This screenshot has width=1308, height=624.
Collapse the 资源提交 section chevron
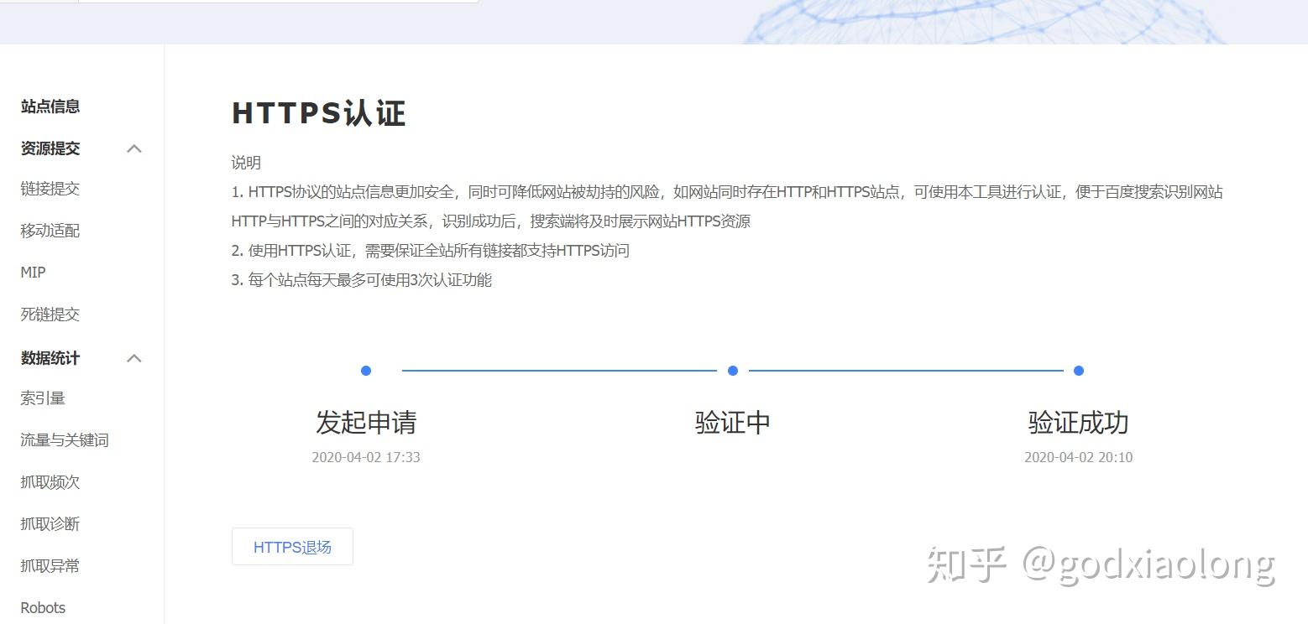click(x=133, y=148)
